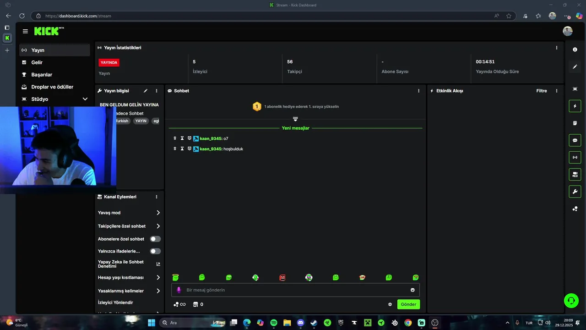Image resolution: width=586 pixels, height=330 pixels.
Task: Expand Takipçilere özel sohbet options
Action: (158, 226)
